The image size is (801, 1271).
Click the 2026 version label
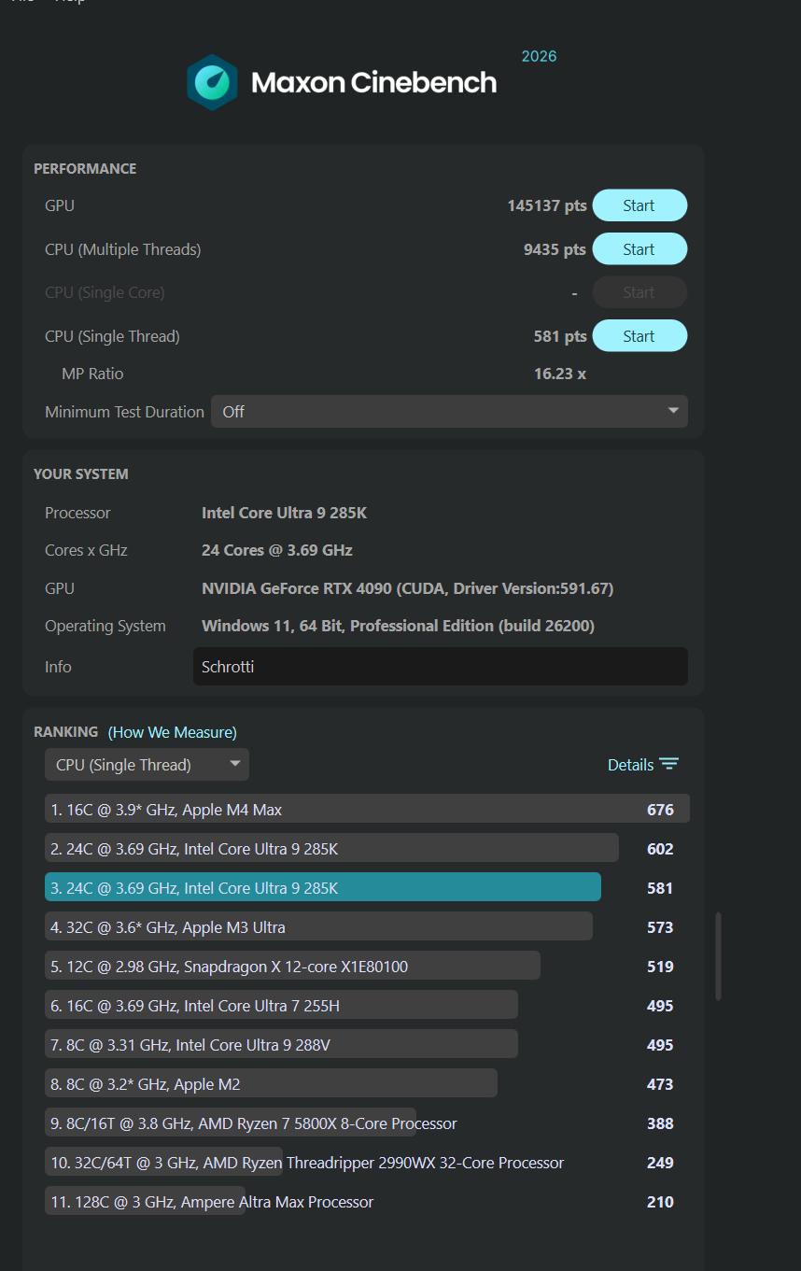539,56
